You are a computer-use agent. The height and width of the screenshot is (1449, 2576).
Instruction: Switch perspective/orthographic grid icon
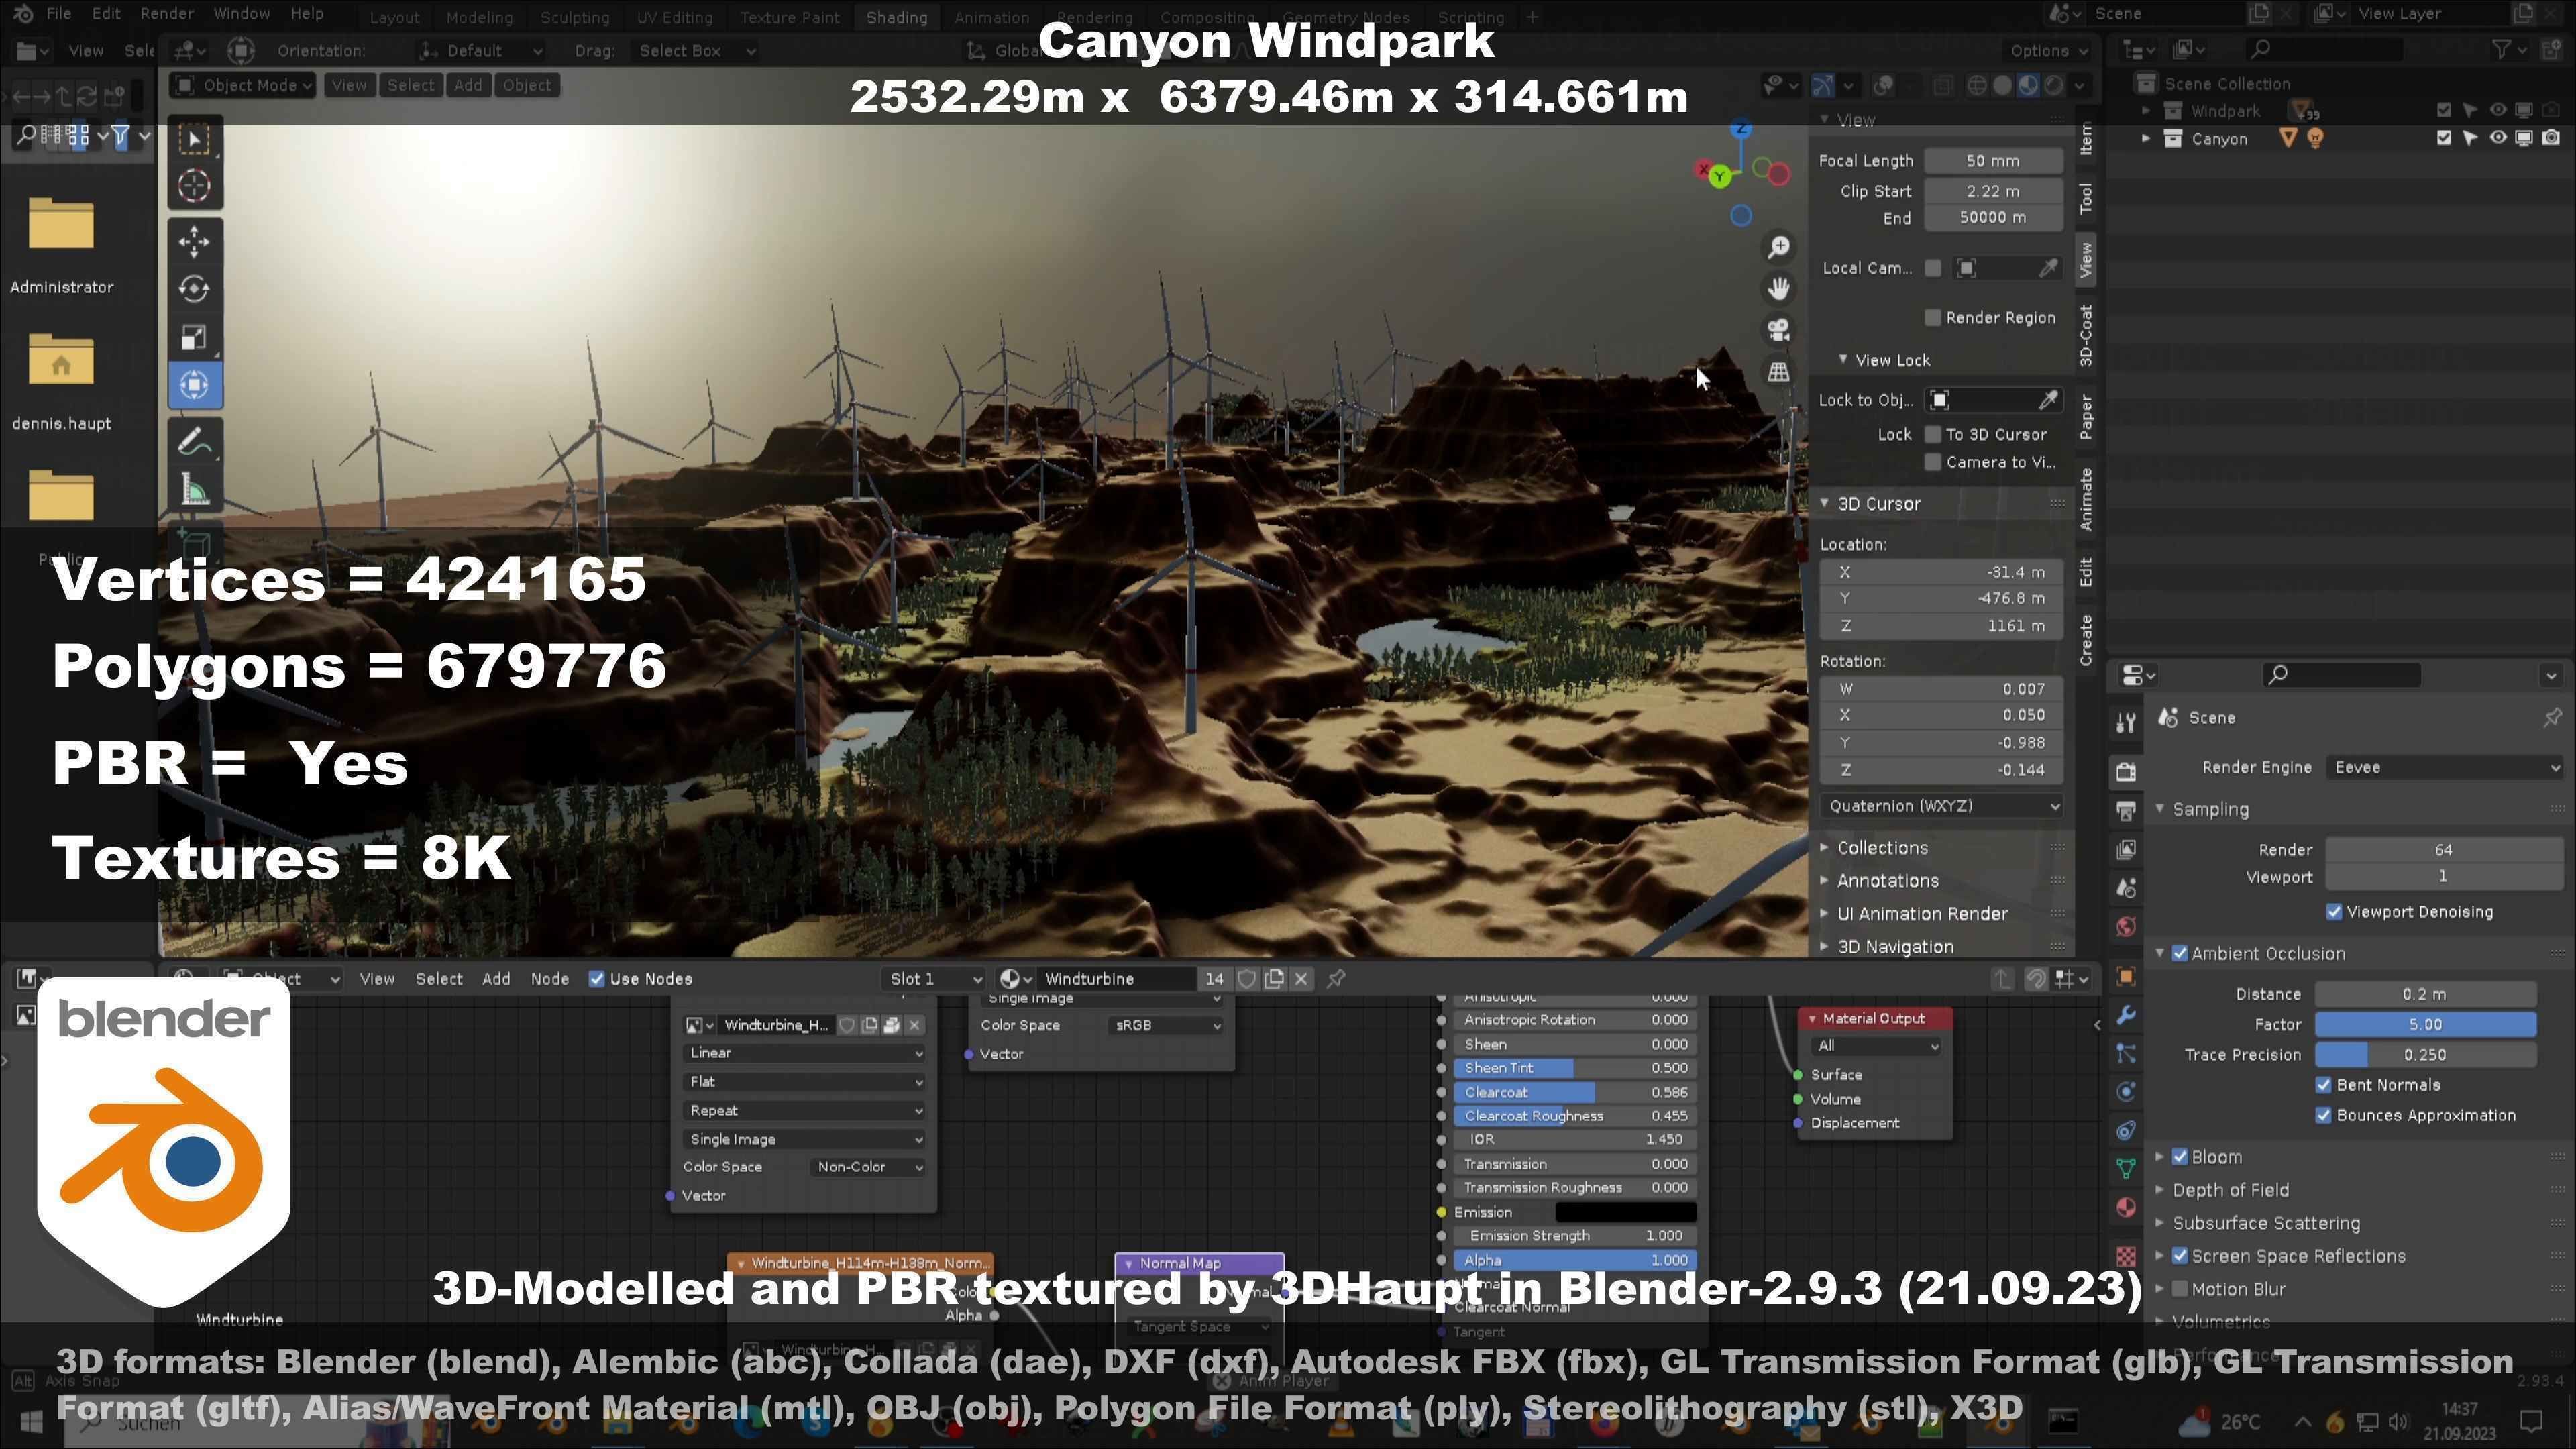pos(1778,372)
